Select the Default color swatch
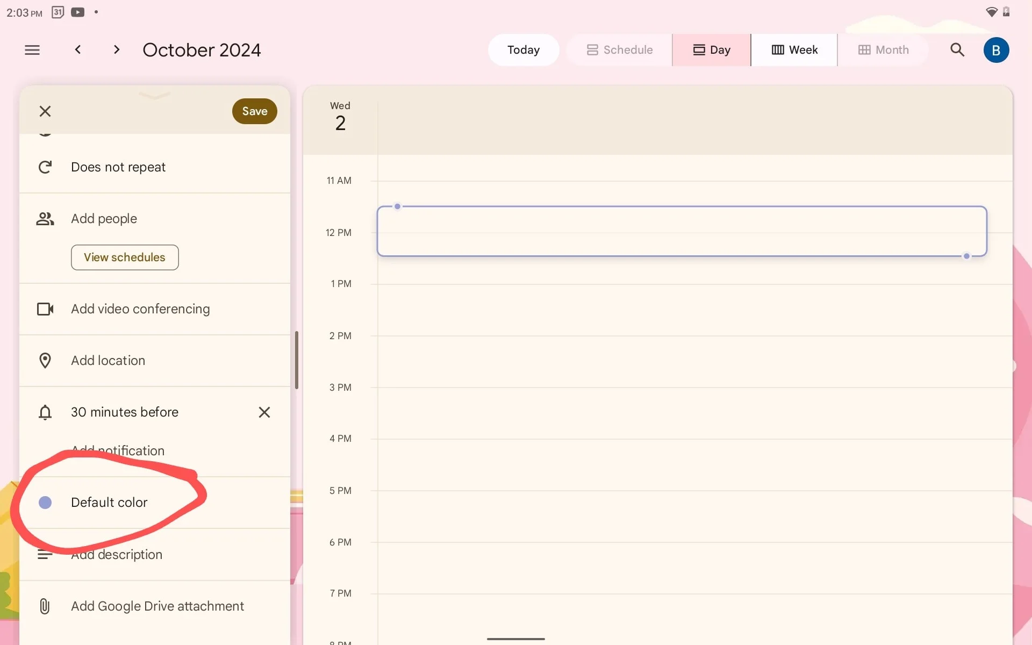Image resolution: width=1032 pixels, height=645 pixels. tap(45, 503)
